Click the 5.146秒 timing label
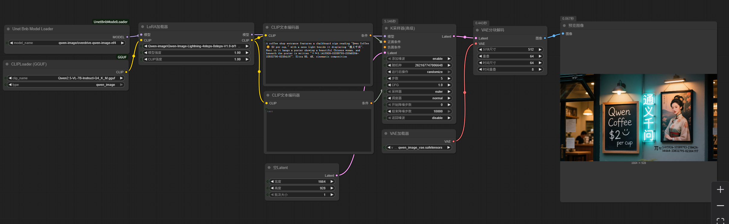This screenshot has width=729, height=224. tap(390, 21)
